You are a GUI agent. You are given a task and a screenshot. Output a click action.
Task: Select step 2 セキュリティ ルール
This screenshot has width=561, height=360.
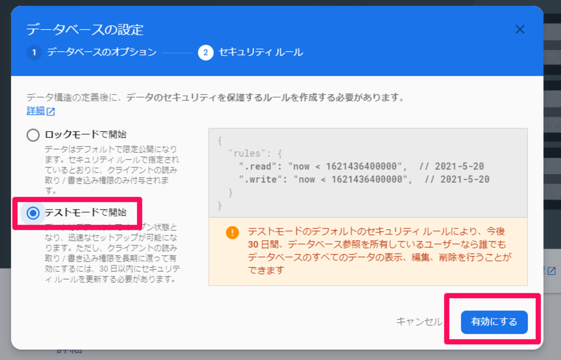coord(250,53)
